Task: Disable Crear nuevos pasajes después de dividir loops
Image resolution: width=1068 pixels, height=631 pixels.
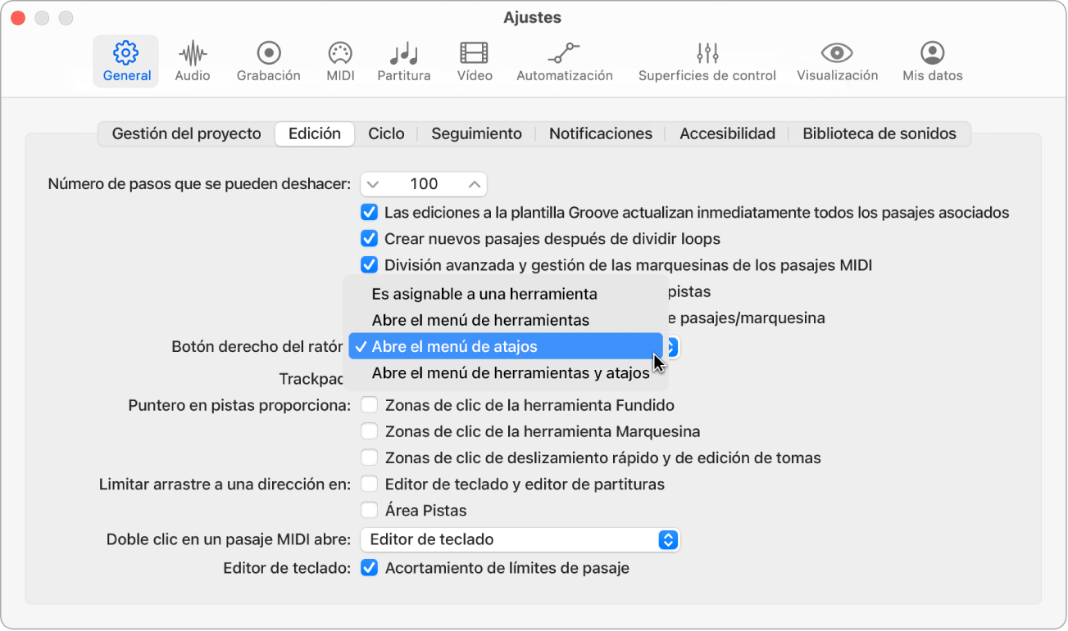Action: pos(369,238)
